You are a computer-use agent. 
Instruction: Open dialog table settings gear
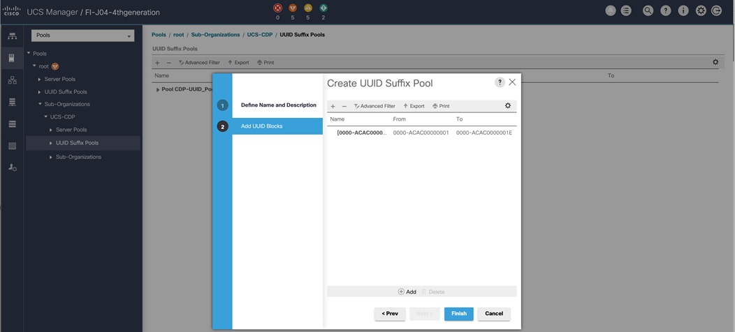point(508,106)
